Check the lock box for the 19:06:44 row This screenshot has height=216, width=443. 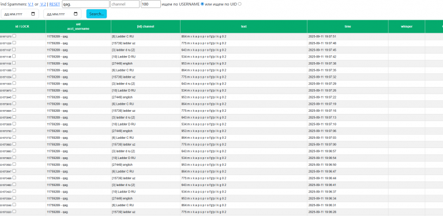pos(14,178)
